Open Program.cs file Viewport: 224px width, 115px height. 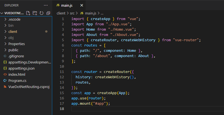point(26,81)
